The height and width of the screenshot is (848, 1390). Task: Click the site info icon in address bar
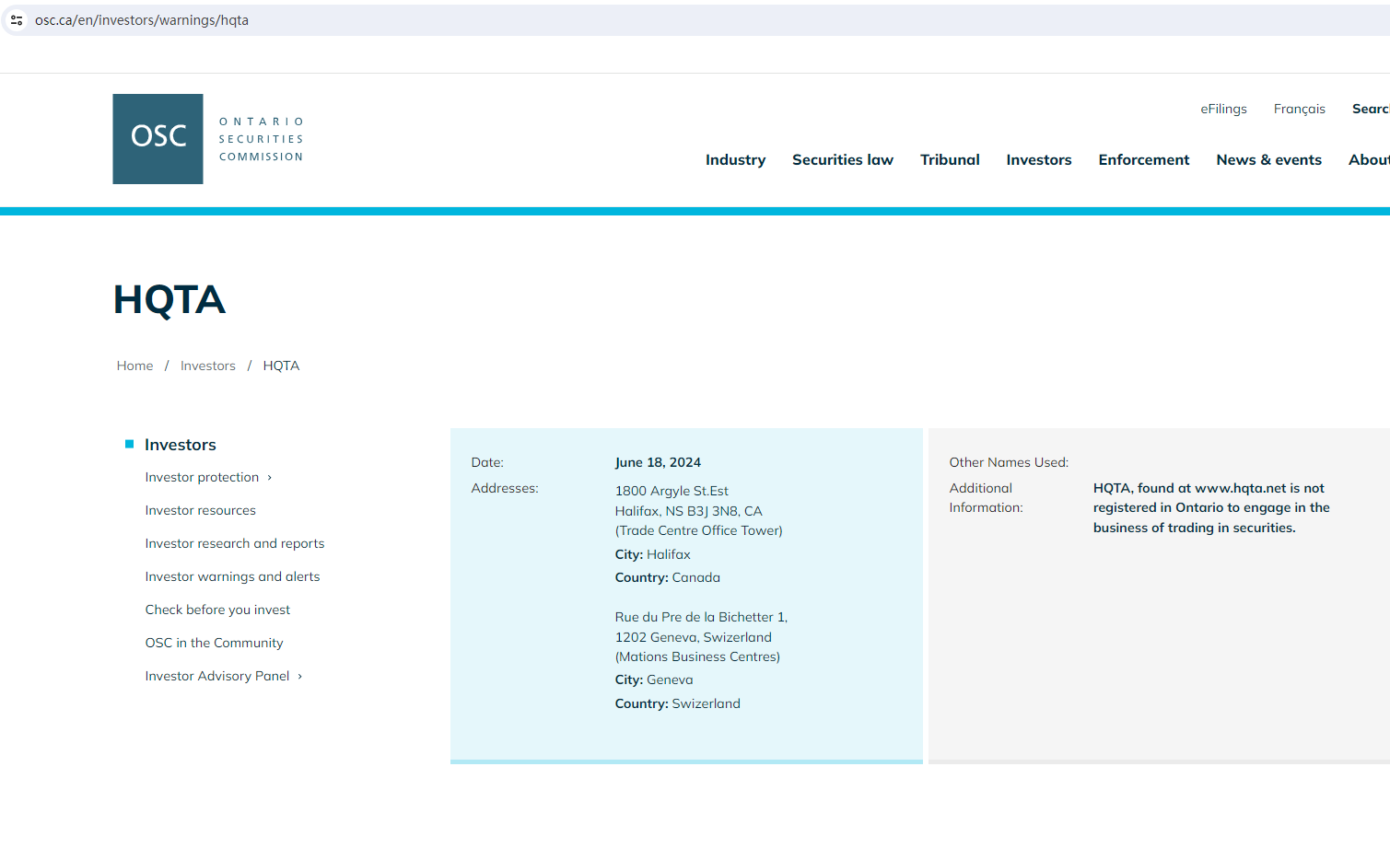pyautogui.click(x=17, y=20)
